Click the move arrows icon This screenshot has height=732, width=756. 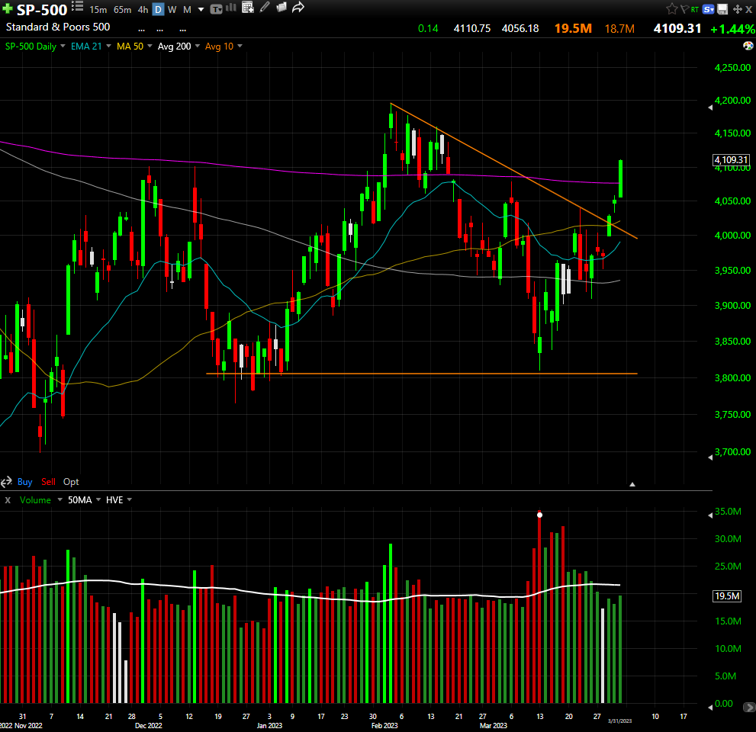737,9
